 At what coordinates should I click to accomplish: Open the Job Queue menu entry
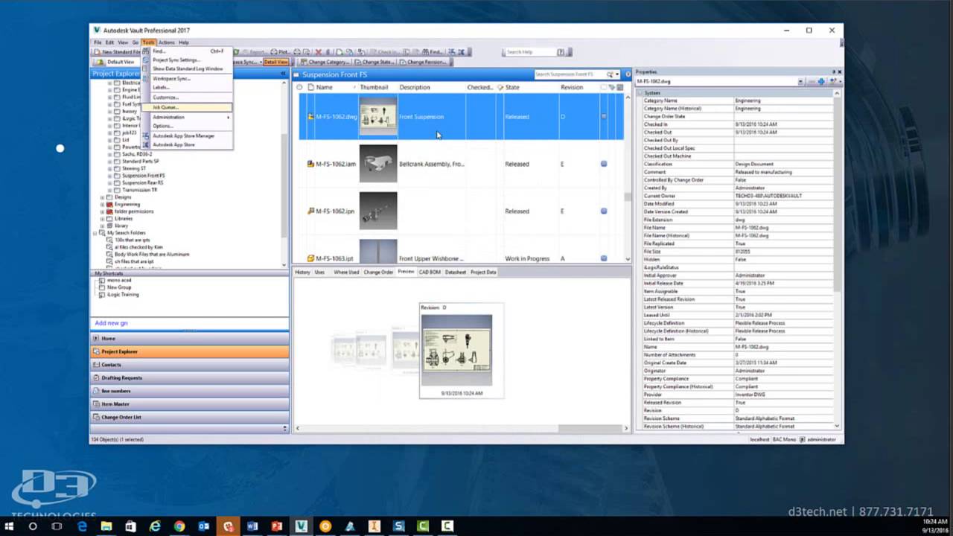click(x=186, y=107)
